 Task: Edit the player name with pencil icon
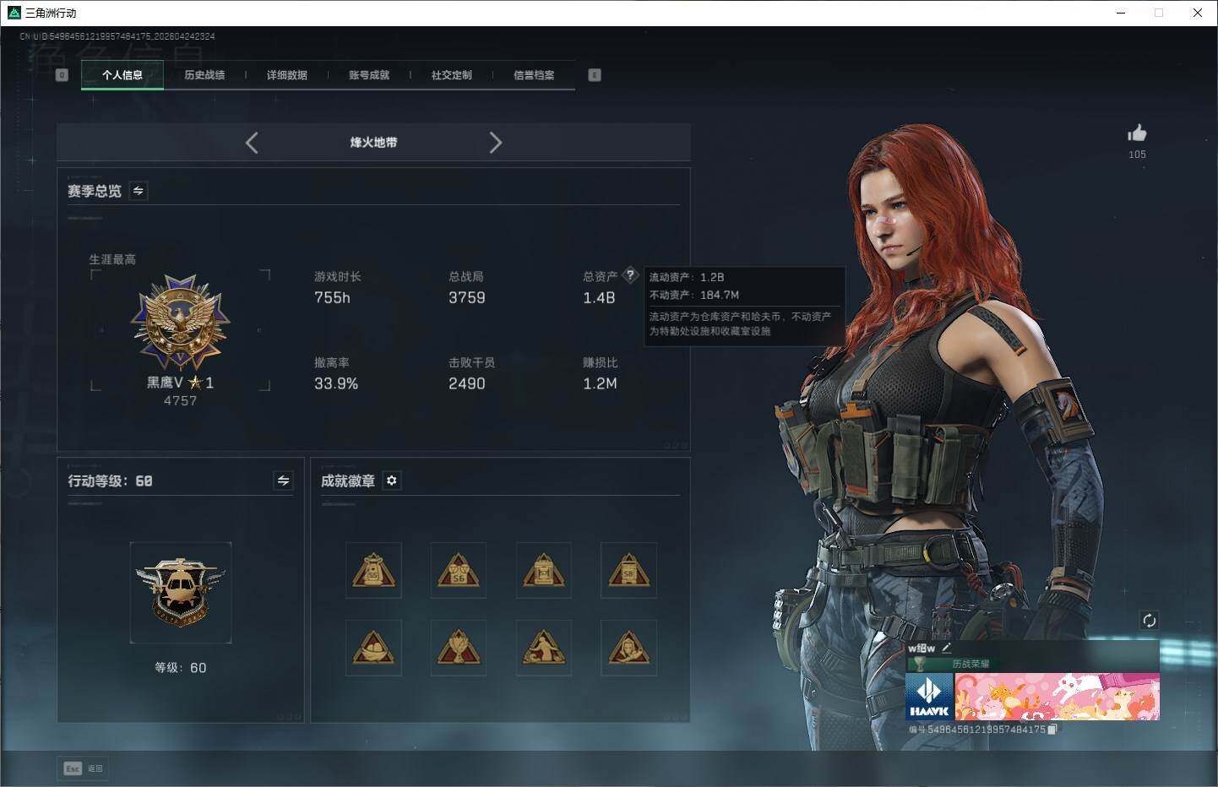[x=947, y=648]
